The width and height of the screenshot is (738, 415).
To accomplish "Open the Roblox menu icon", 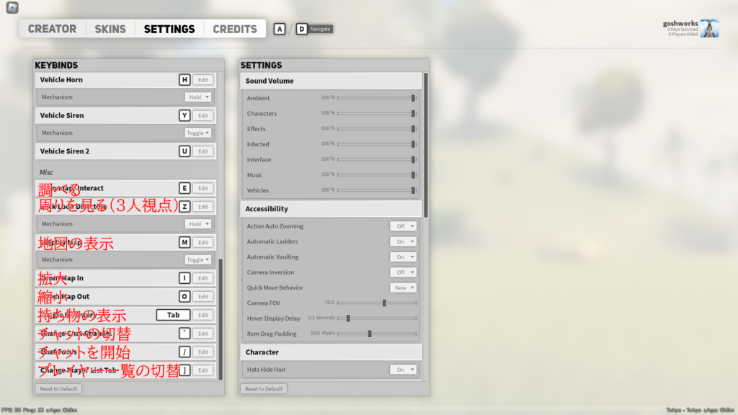I will pyautogui.click(x=12, y=8).
